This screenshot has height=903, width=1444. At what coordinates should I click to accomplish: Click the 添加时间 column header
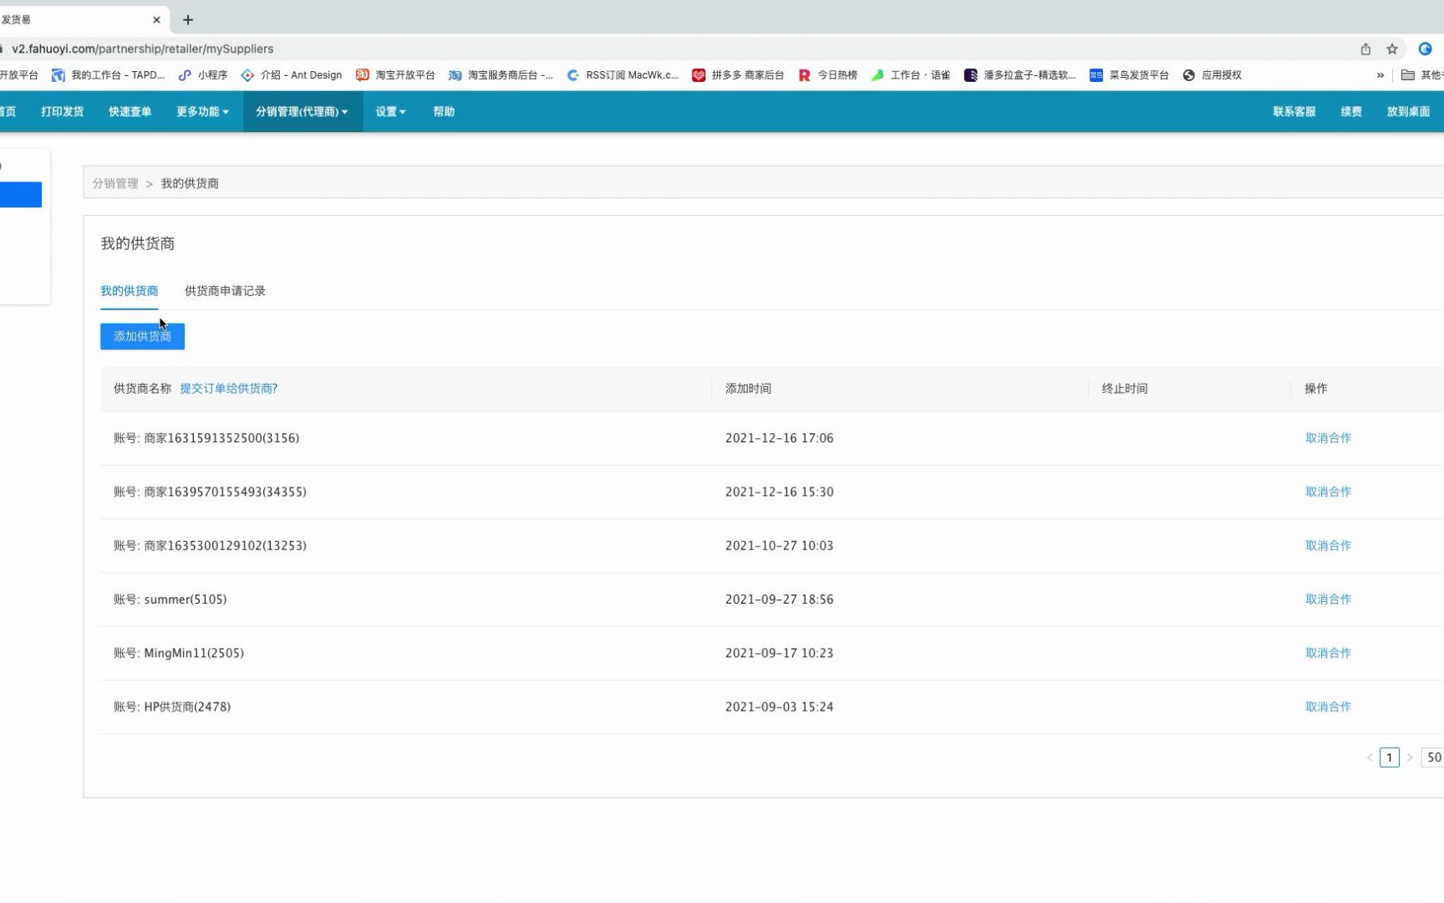point(748,388)
